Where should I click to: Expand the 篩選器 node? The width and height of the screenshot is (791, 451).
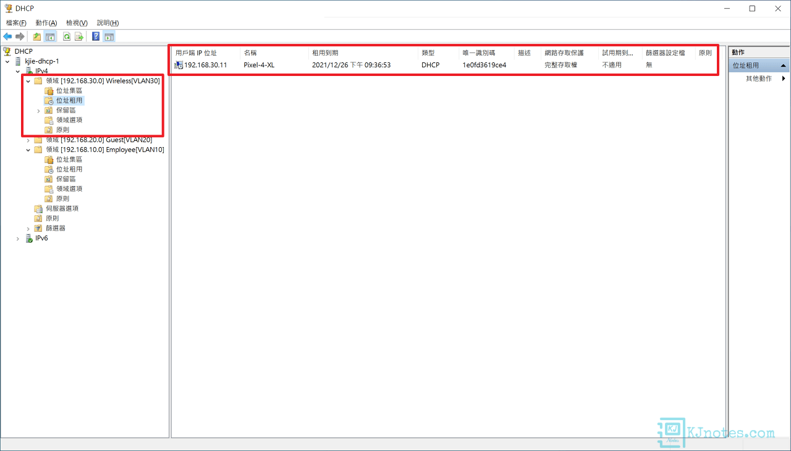pos(28,229)
